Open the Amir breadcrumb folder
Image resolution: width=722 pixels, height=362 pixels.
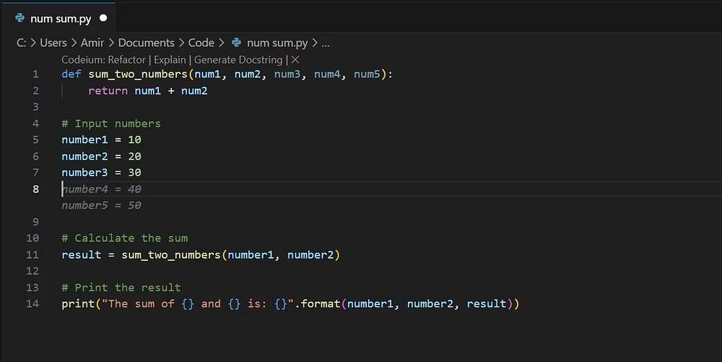coord(92,43)
